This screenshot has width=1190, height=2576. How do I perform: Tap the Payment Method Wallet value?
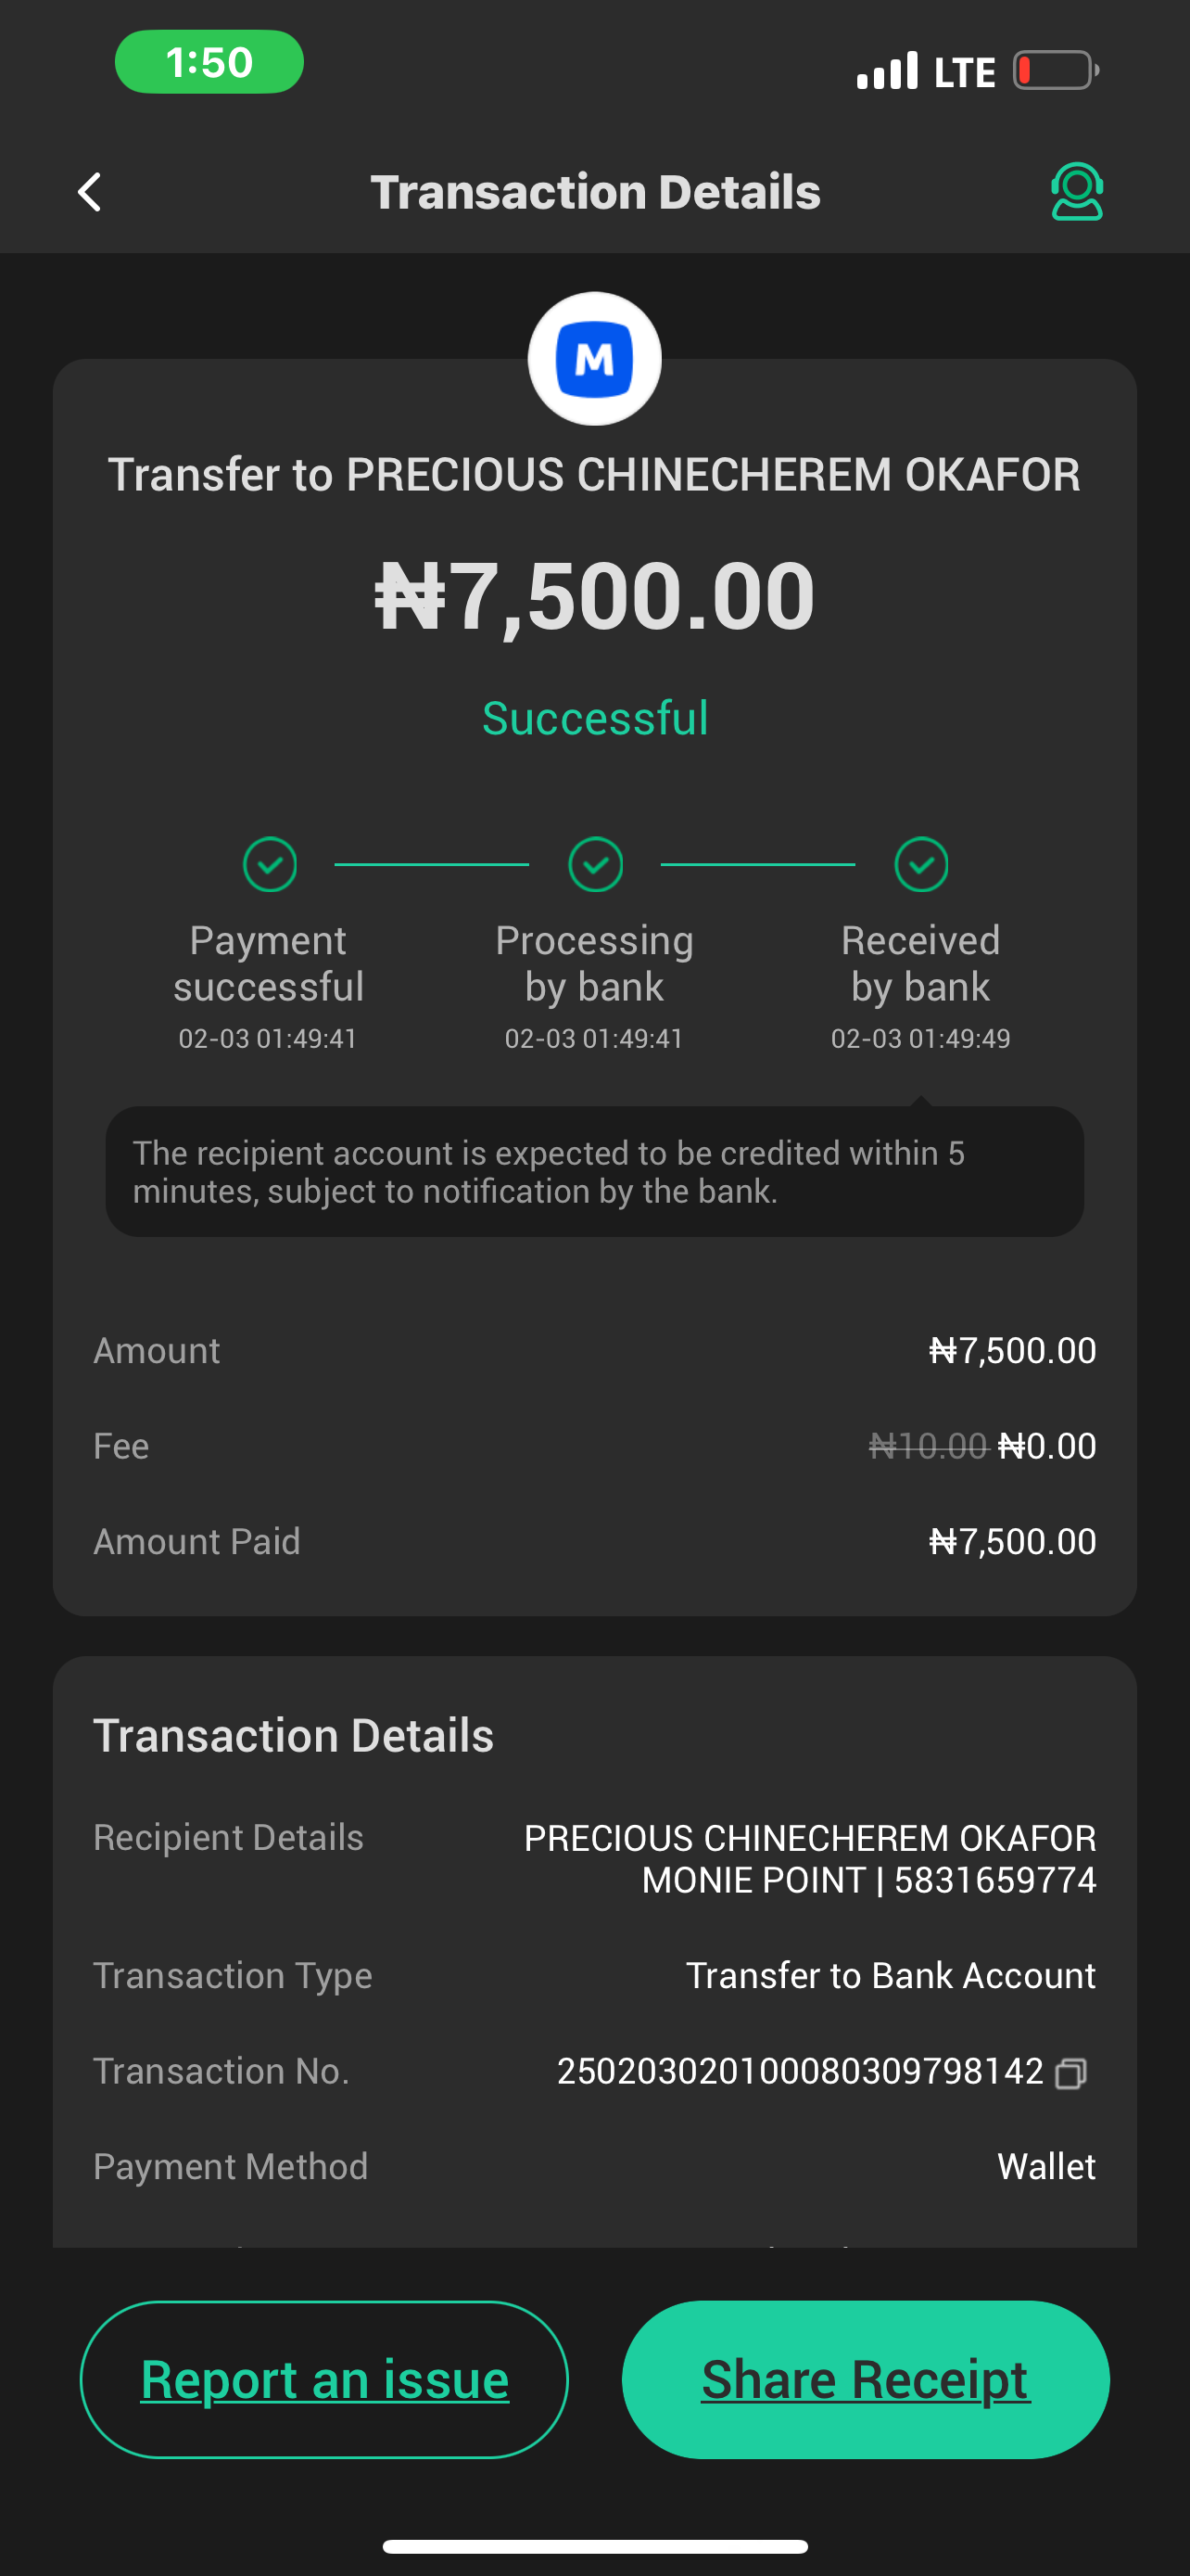[x=1046, y=2166]
